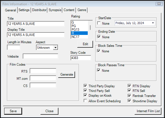Uncheck Block Sales Time None

(x=99, y=51)
